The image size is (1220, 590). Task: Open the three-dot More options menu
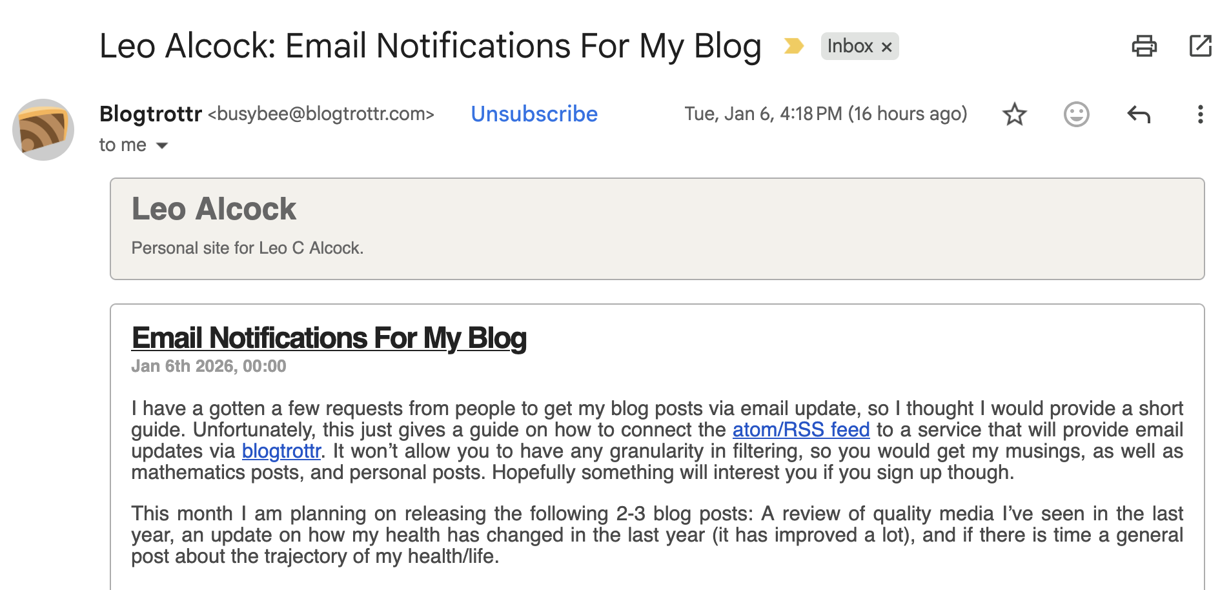click(1200, 114)
